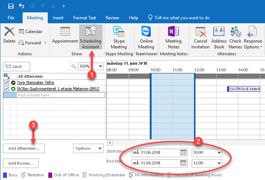Image resolution: width=265 pixels, height=180 pixels.
Task: Select the Meeting ribbon tab
Action: [35, 18]
